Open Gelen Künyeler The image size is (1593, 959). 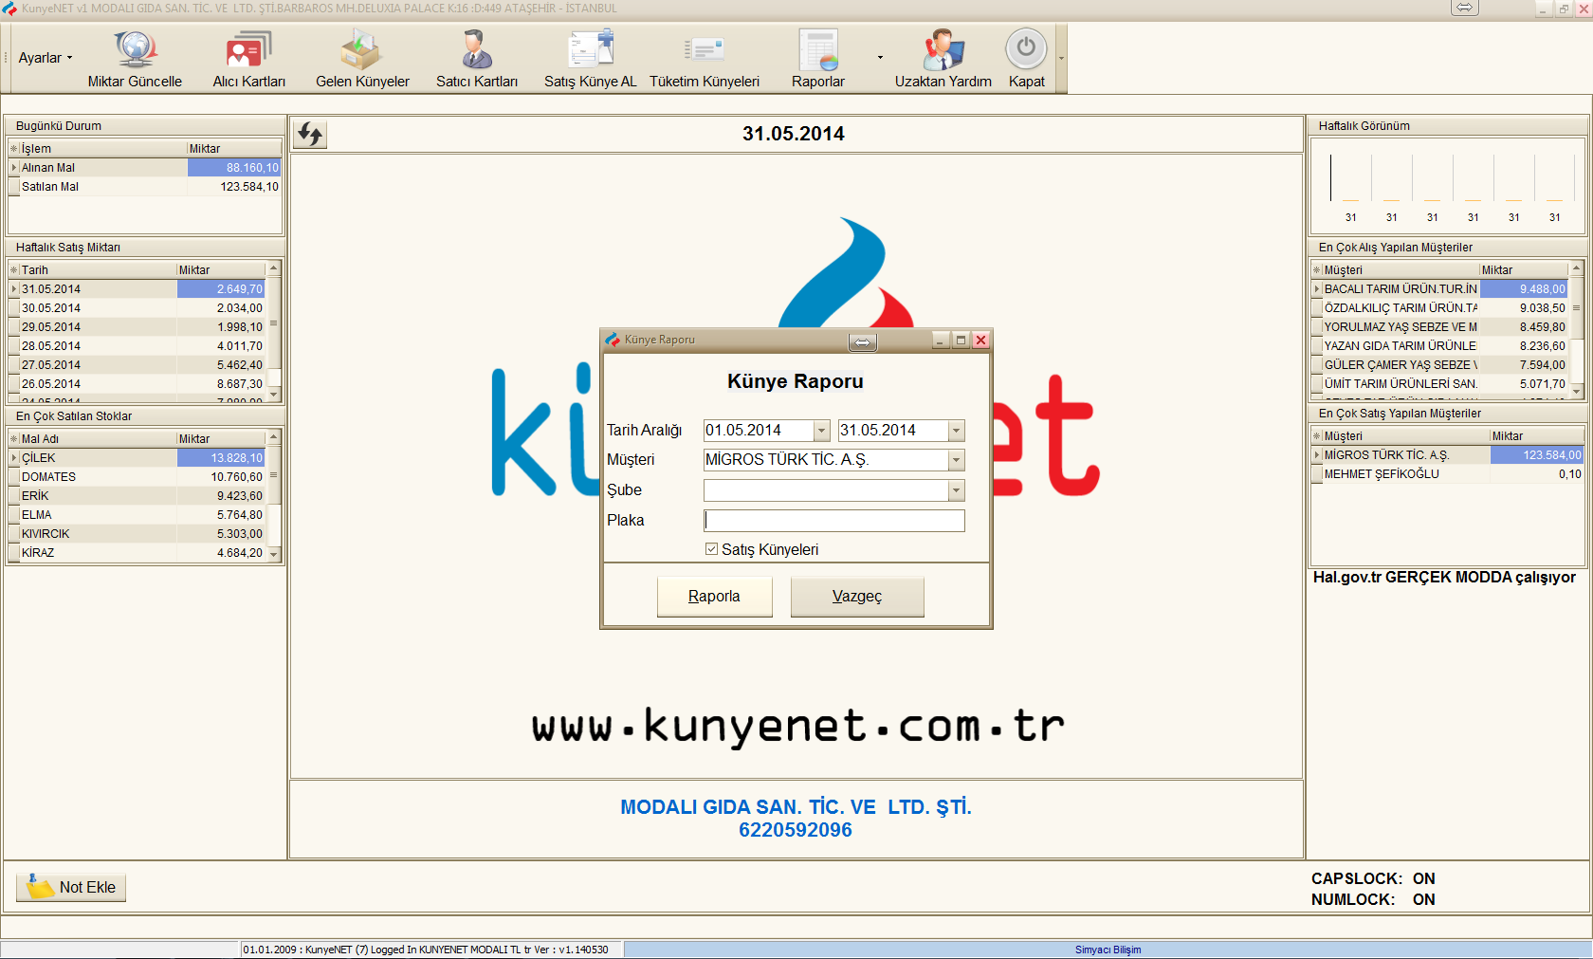362,59
